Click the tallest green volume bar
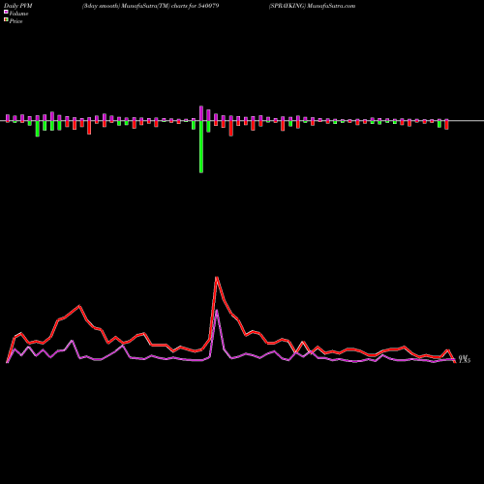484x484 pixels. point(201,147)
